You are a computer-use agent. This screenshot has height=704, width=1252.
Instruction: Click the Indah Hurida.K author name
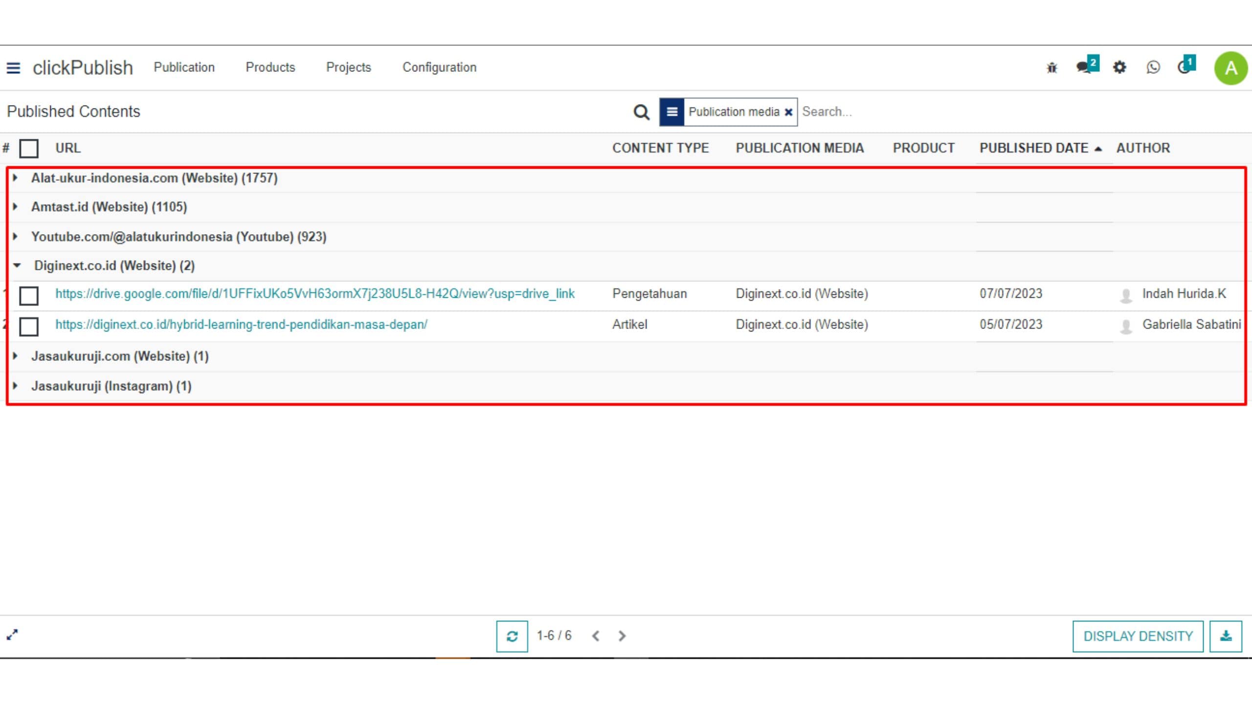[x=1184, y=294]
